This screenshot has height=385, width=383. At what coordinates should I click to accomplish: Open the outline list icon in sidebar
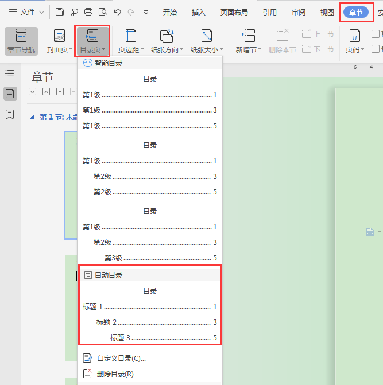10,73
